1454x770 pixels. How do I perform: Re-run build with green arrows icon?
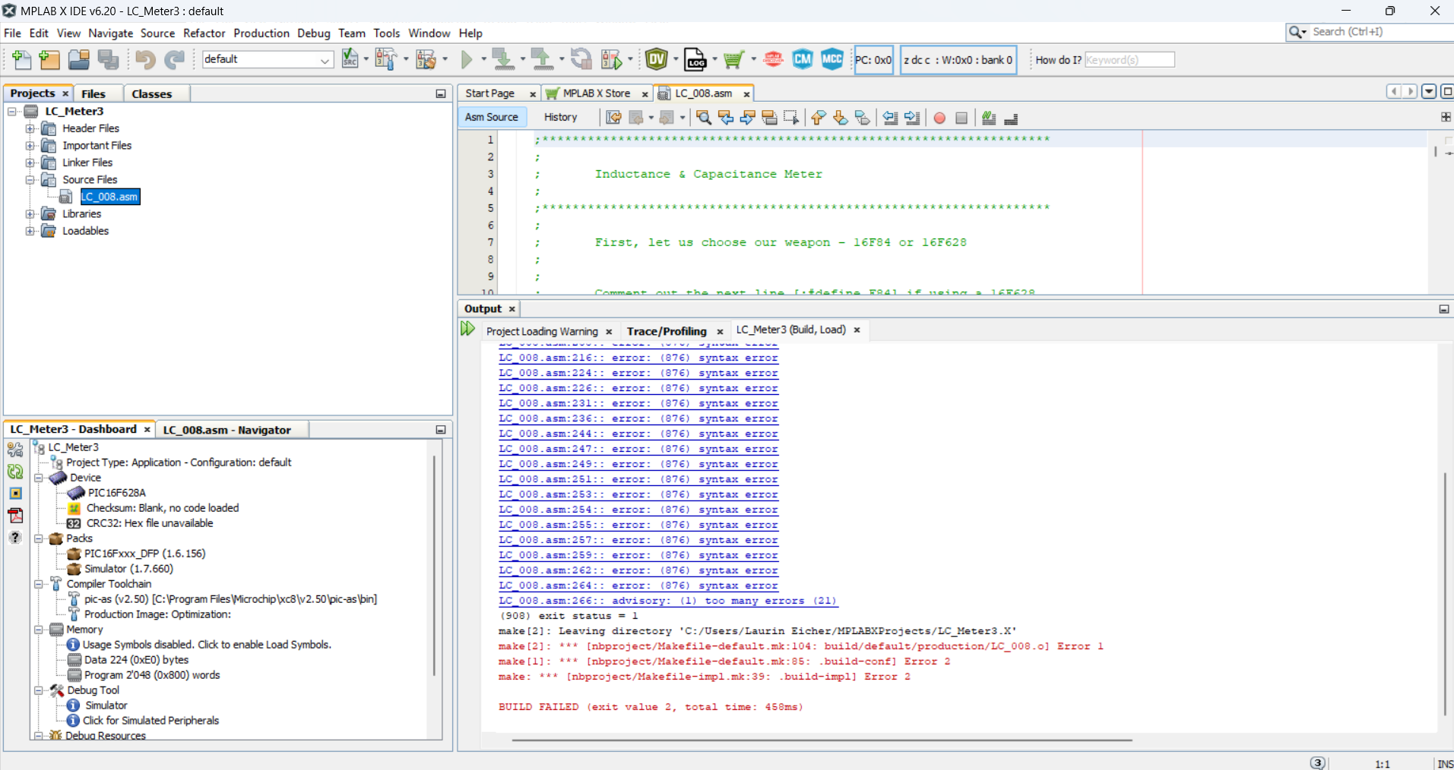coord(468,330)
